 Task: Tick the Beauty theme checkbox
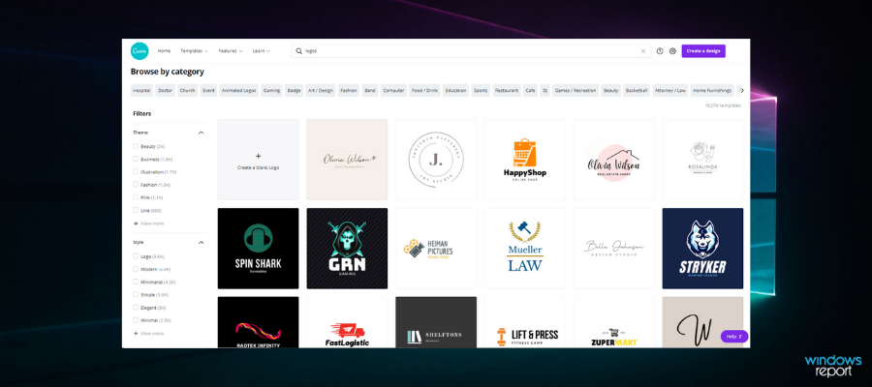click(136, 146)
